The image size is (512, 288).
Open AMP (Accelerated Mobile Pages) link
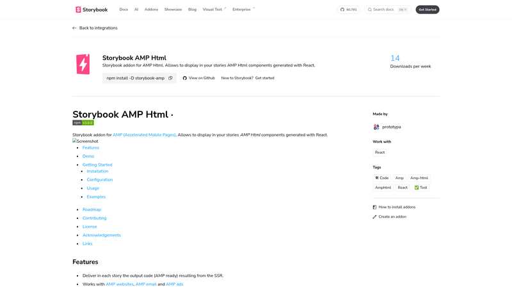click(x=144, y=135)
